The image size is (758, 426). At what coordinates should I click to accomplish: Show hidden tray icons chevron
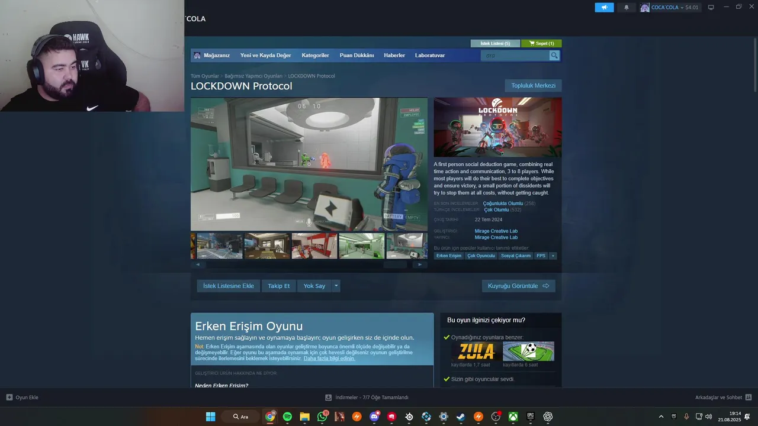pyautogui.click(x=661, y=417)
